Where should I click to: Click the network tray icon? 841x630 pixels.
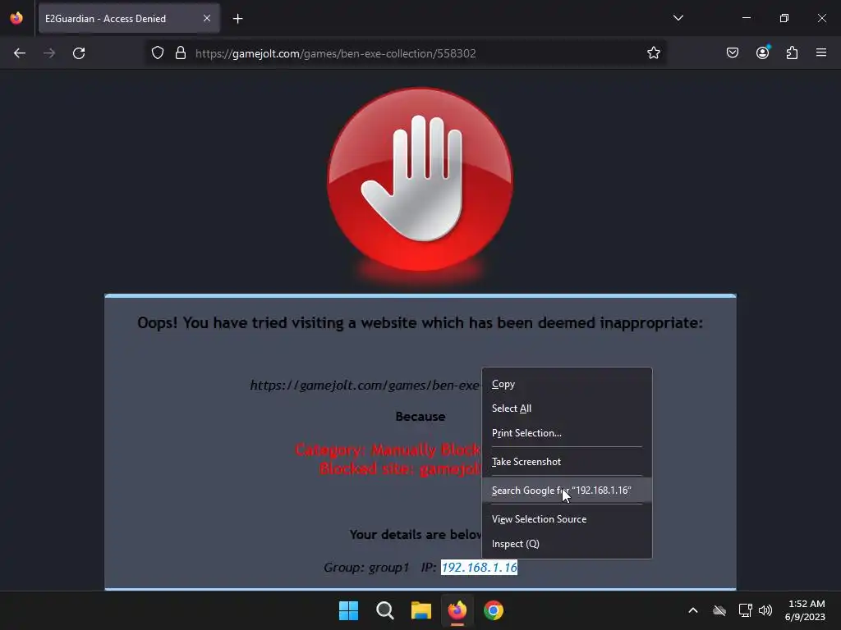coord(745,610)
